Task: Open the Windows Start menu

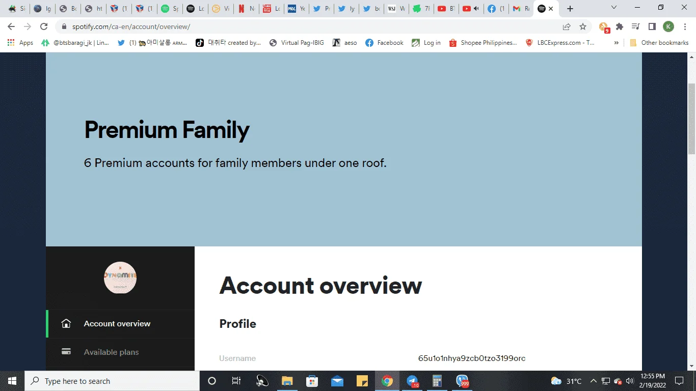Action: pos(12,381)
